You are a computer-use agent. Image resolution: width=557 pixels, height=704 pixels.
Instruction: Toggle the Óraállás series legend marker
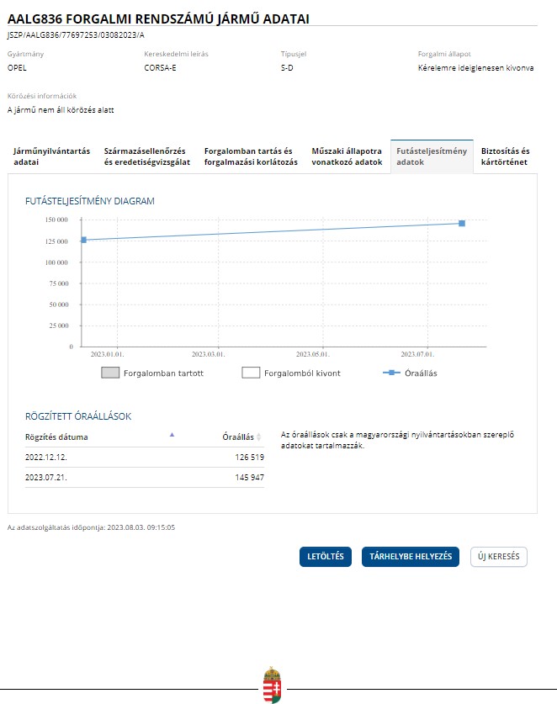[x=391, y=373]
